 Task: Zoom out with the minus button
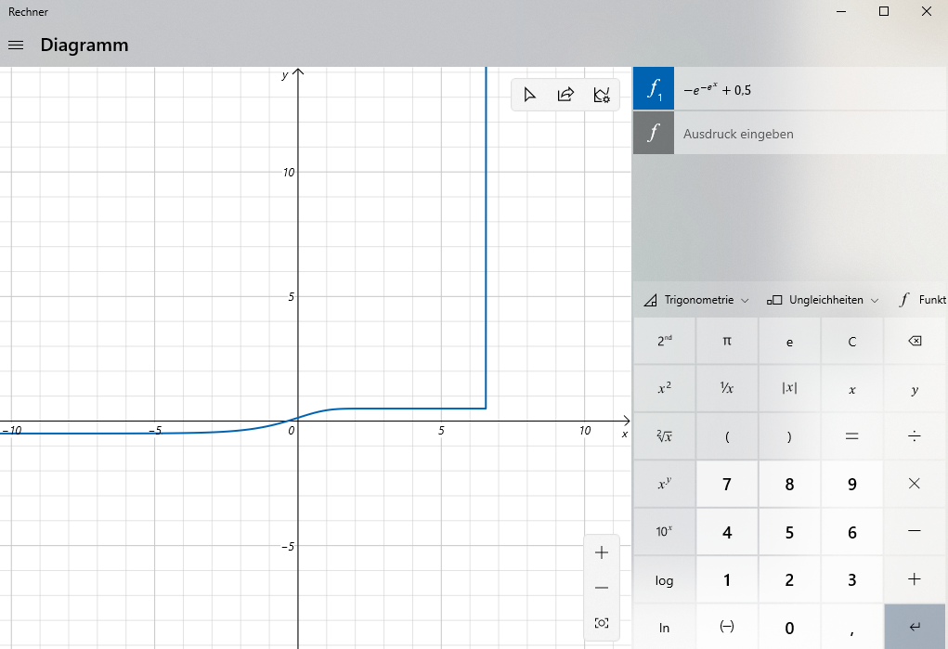(602, 588)
